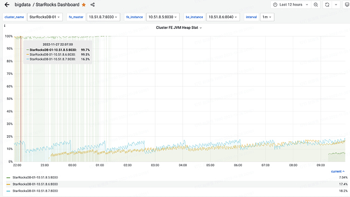Image resolution: width=350 pixels, height=197 pixels.
Task: Open panel info icon in corner
Action: point(5,26)
